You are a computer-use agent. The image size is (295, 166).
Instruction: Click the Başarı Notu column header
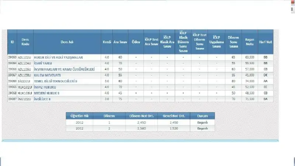pos(250,42)
